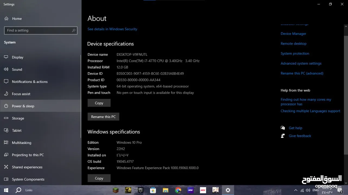Click Rename this PC button
The height and width of the screenshot is (195, 348).
[x=103, y=117]
